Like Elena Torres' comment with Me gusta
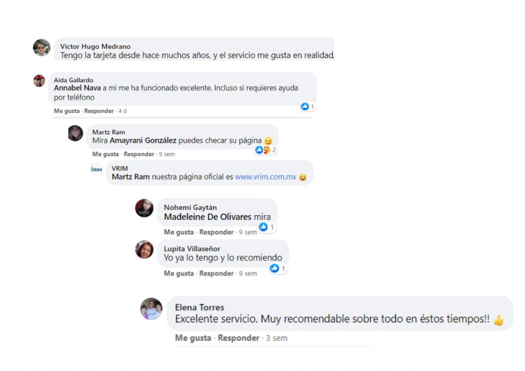 tap(193, 338)
